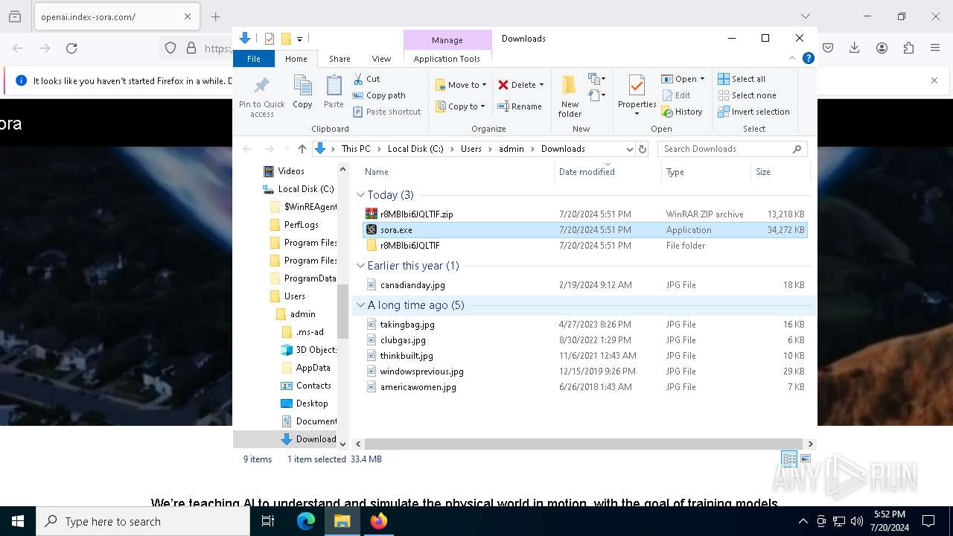
Task: Click Users in address breadcrumb
Action: (x=471, y=149)
